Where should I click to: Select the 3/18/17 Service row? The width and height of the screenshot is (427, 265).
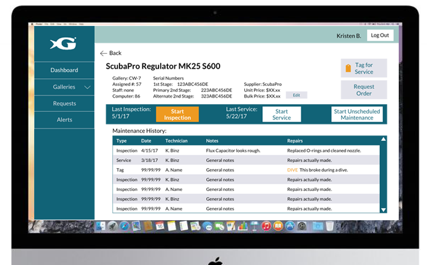[246, 160]
